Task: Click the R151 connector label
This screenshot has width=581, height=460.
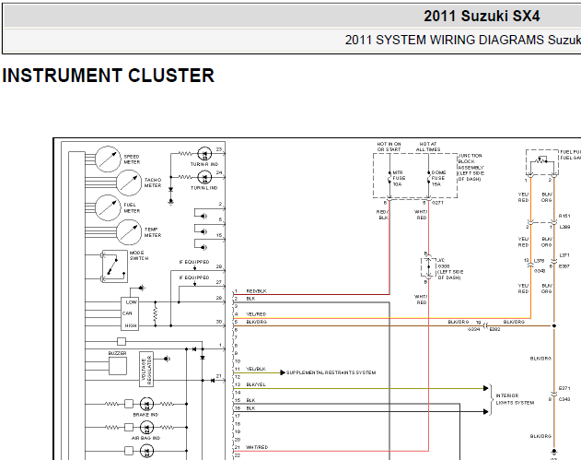Action: click(564, 216)
